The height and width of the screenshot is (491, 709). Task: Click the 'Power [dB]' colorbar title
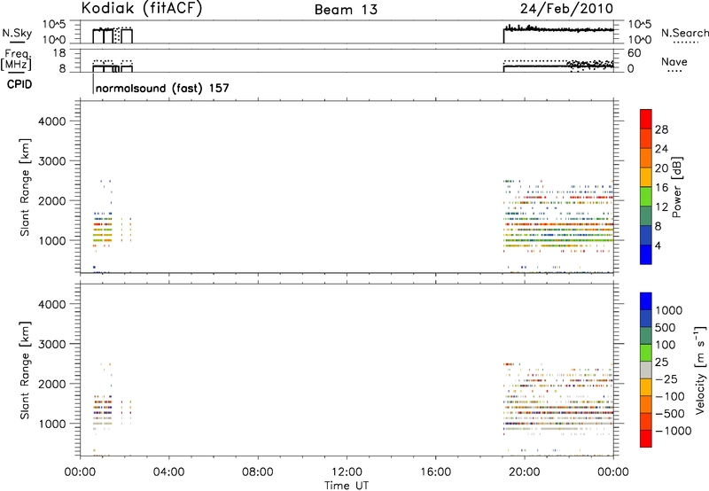pos(676,187)
